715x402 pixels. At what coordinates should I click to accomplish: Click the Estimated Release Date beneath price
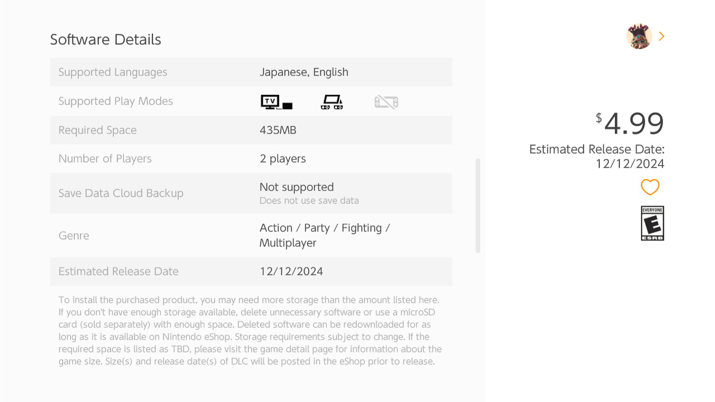(x=597, y=156)
